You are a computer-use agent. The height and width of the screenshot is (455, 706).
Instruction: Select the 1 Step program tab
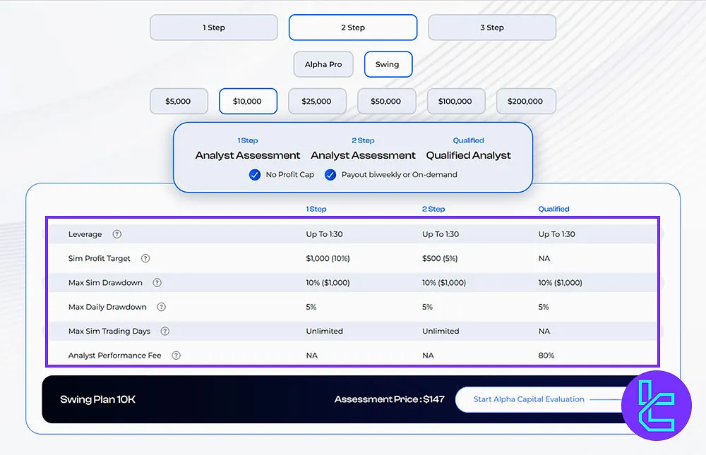[x=214, y=28]
